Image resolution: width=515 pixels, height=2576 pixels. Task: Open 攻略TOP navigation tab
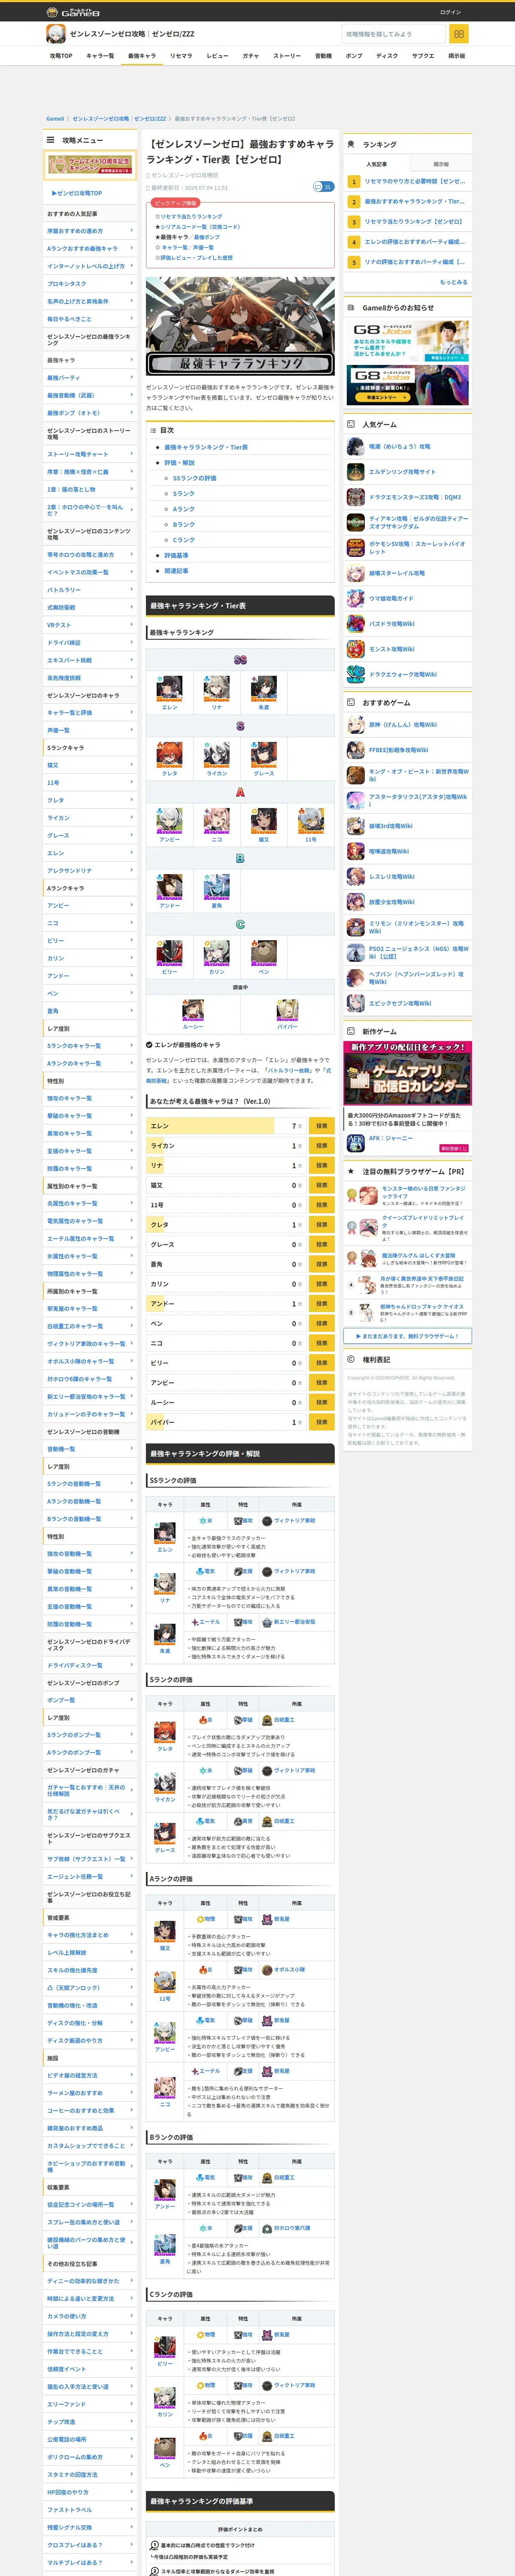[61, 56]
